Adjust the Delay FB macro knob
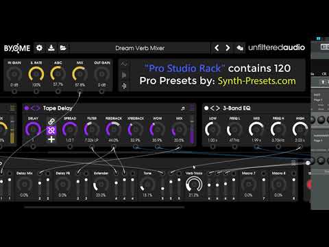 pyautogui.click(x=62, y=185)
